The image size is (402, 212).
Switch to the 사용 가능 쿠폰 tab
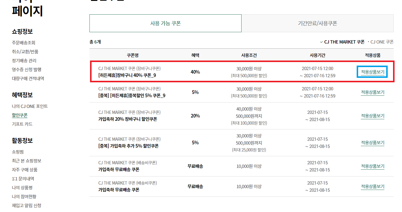tap(165, 23)
